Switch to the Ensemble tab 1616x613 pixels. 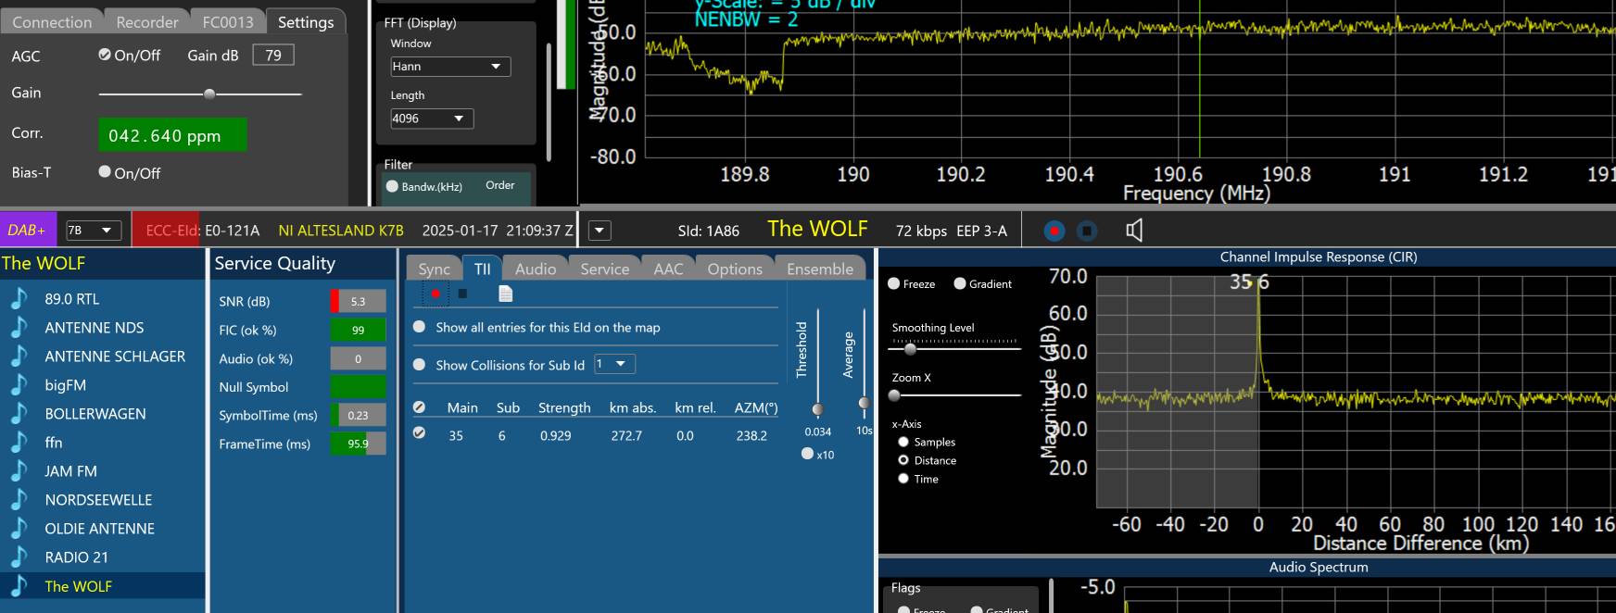tap(819, 269)
